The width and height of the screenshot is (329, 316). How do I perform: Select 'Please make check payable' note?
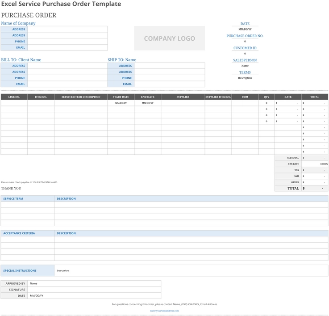29,182
